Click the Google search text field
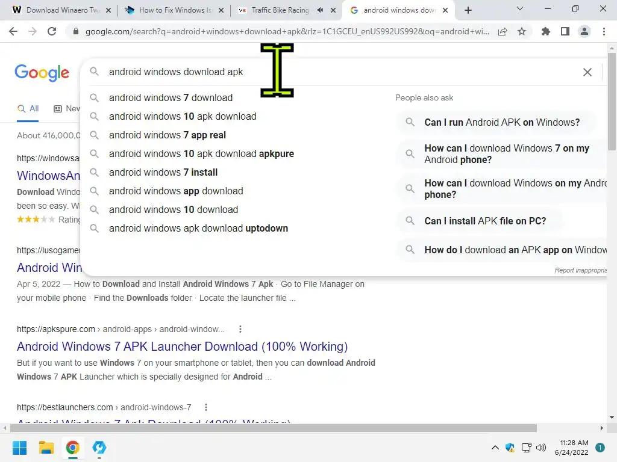Image resolution: width=617 pixels, height=462 pixels. (x=339, y=72)
